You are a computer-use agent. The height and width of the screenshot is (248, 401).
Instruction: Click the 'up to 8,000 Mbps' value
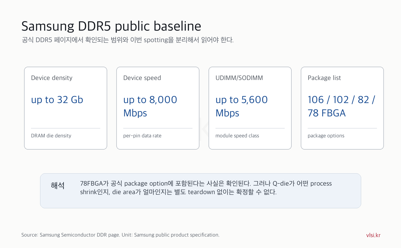(x=150, y=106)
